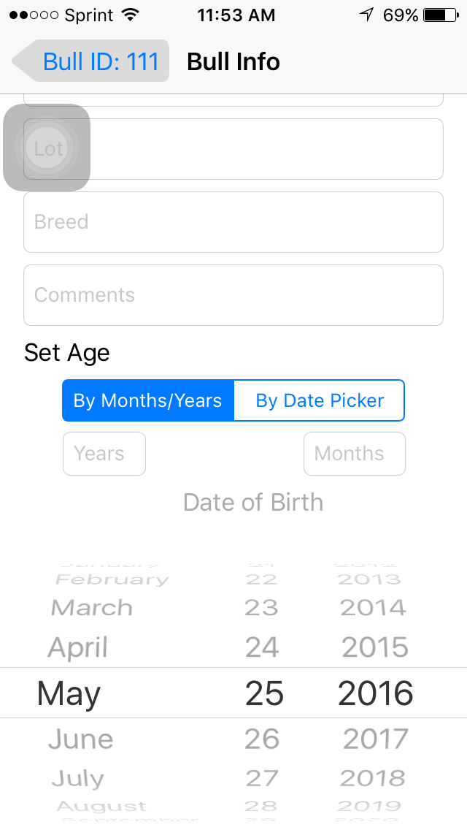The height and width of the screenshot is (830, 467).
Task: Select year 2015 in the picker
Action: tap(375, 647)
